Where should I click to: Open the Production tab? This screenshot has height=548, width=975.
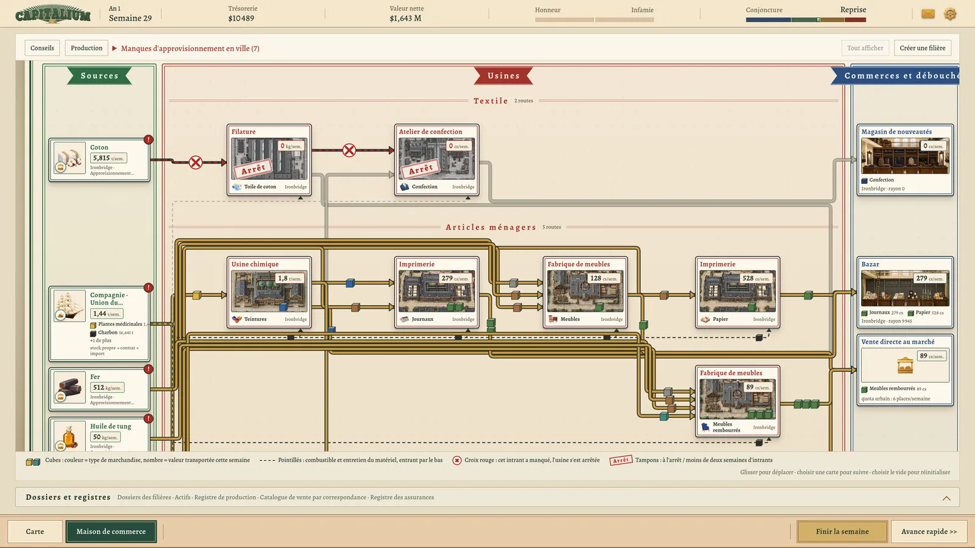pos(87,48)
